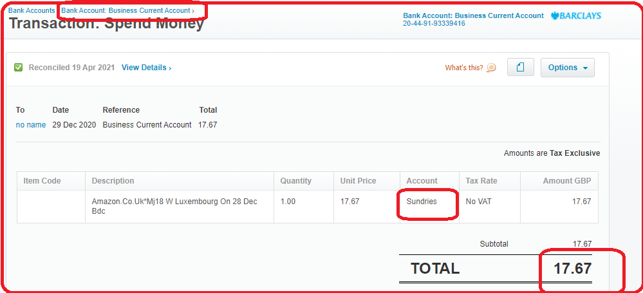Click the account number 20-44-91-93339416
The image size is (643, 293).
434,24
